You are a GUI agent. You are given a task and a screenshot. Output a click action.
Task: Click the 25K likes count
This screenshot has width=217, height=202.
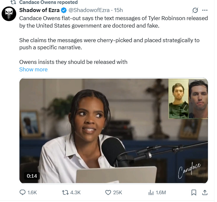(x=117, y=193)
